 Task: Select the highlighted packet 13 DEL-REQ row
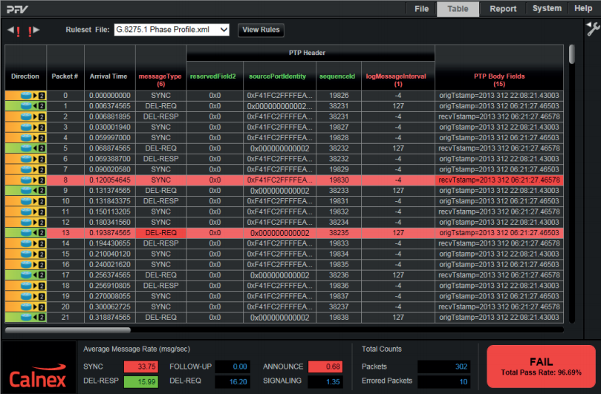click(297, 233)
